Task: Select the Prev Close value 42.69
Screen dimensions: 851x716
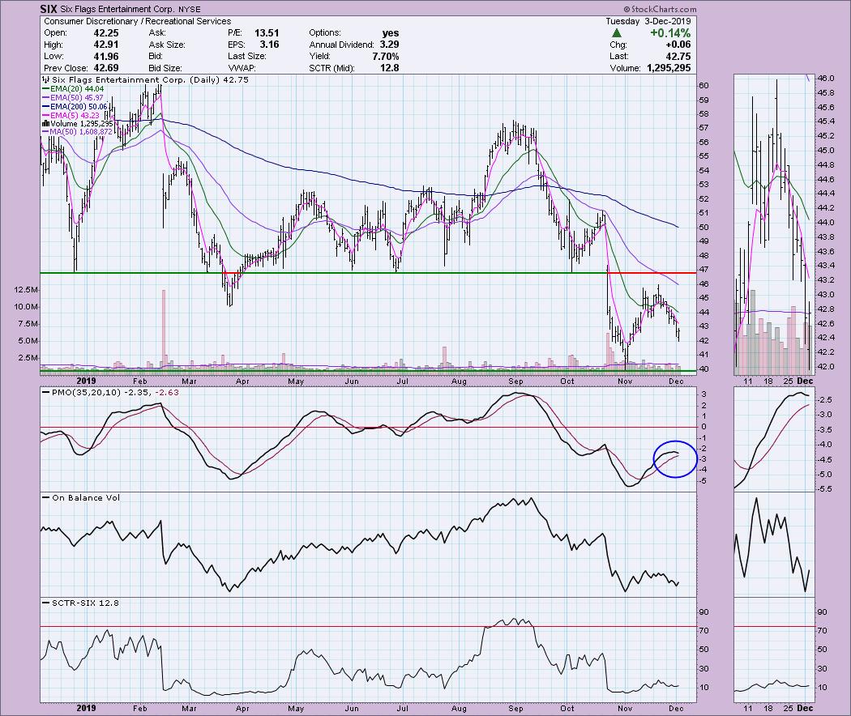Action: click(x=106, y=68)
